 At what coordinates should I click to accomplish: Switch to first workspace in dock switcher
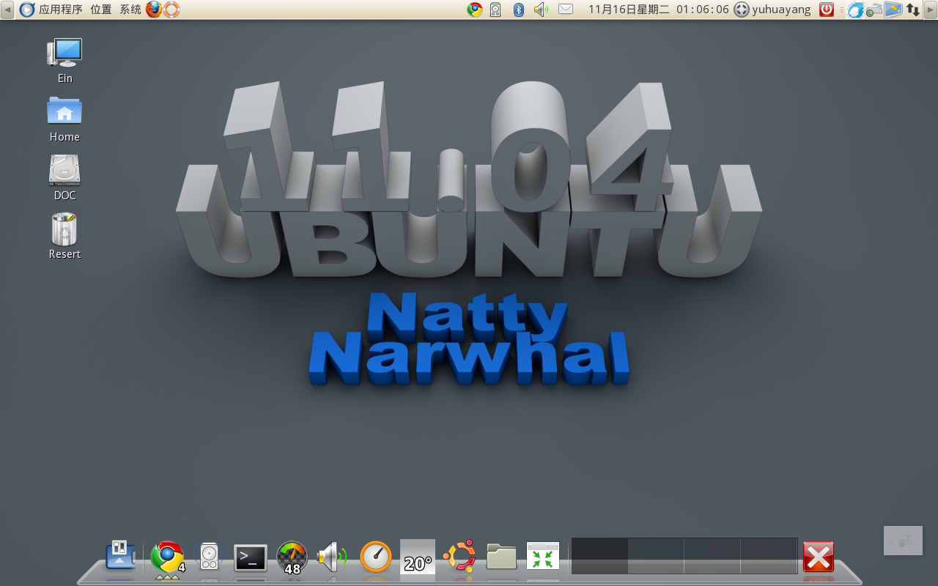click(x=599, y=556)
